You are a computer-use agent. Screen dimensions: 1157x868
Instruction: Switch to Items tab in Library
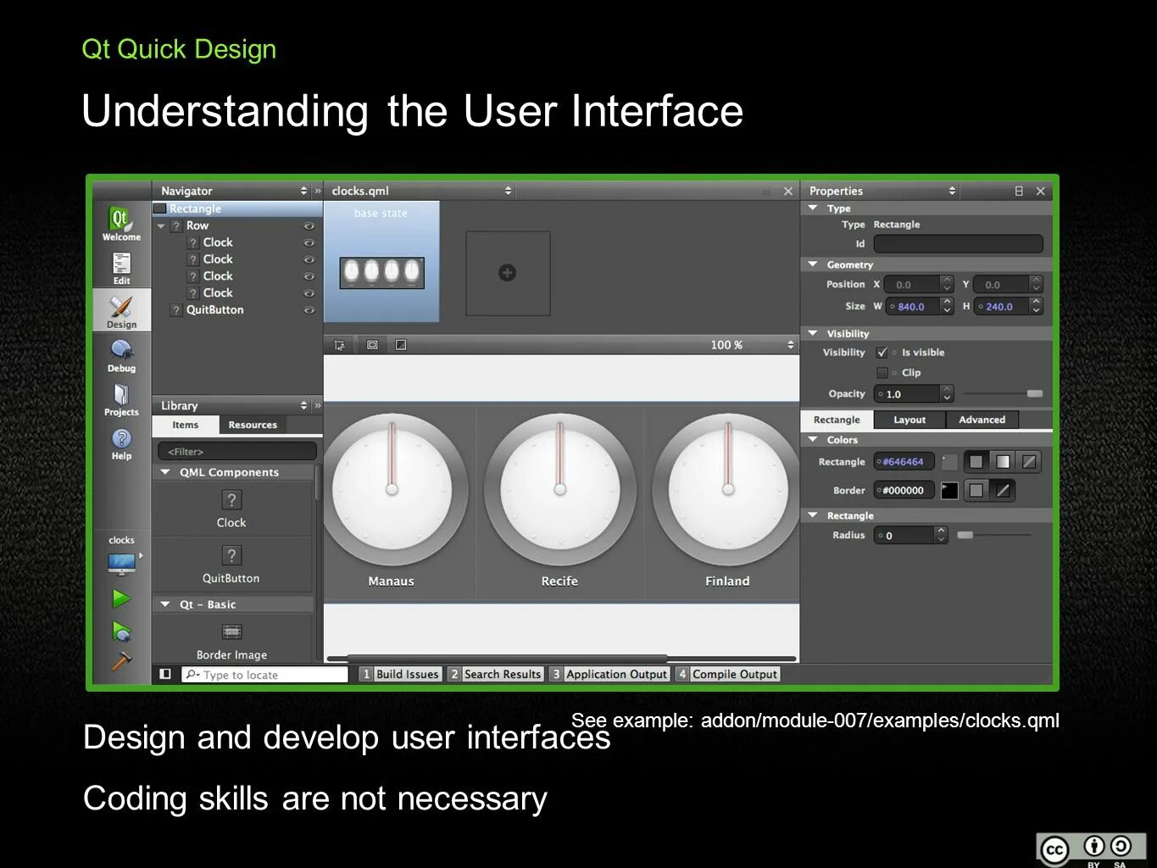pos(186,425)
